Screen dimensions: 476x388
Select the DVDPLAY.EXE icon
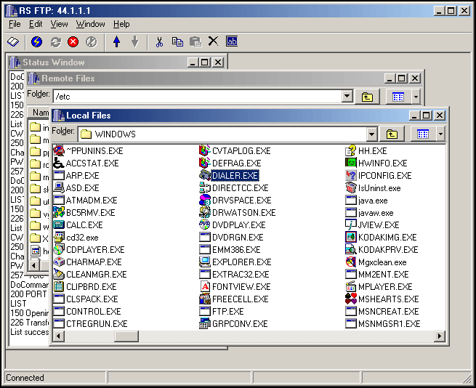tap(205, 225)
